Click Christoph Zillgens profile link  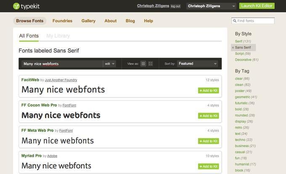click(x=153, y=6)
